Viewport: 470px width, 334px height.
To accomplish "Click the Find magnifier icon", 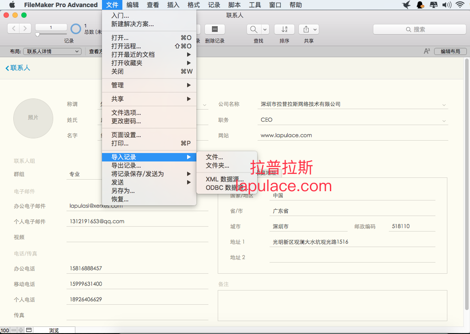I will click(254, 29).
